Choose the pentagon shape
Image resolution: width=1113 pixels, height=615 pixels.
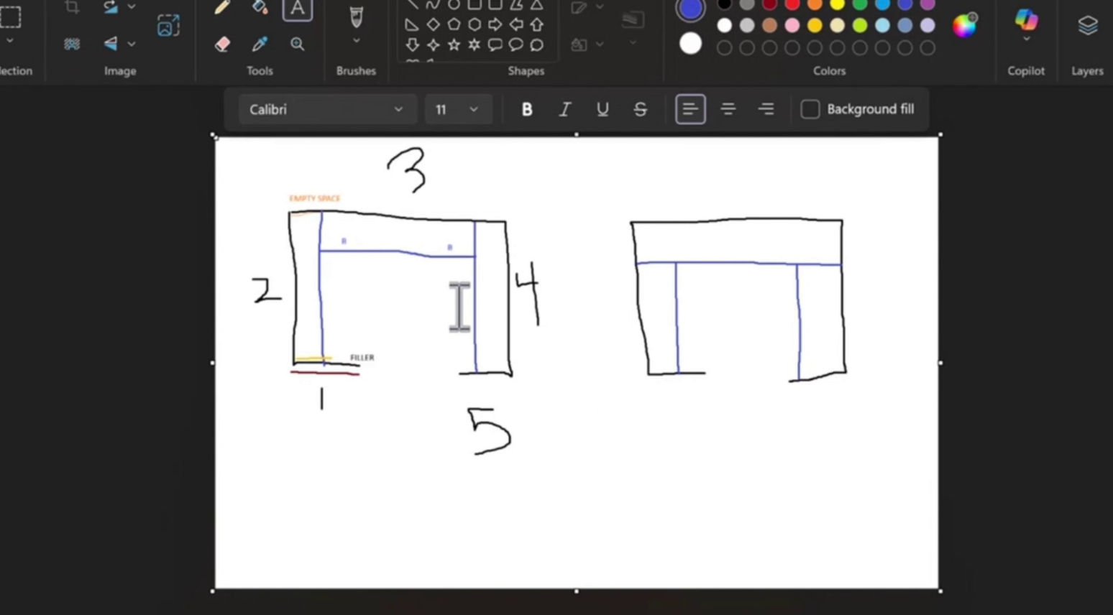coord(454,25)
